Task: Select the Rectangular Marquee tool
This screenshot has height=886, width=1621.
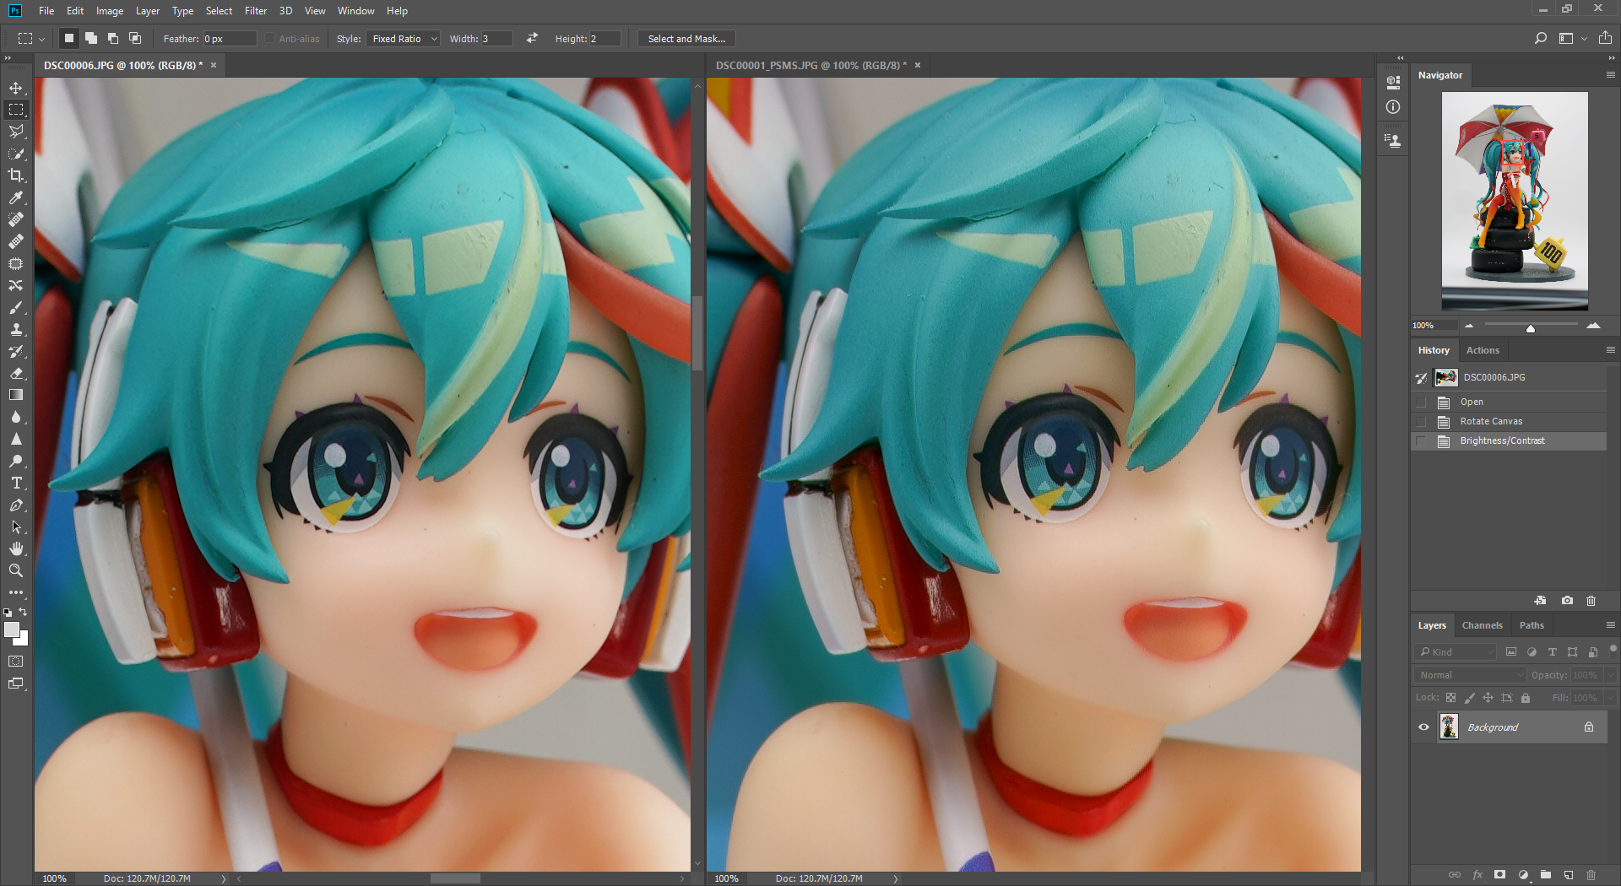Action: (16, 110)
